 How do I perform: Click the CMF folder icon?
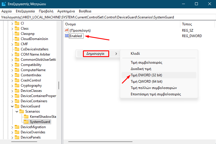(x=17, y=44)
